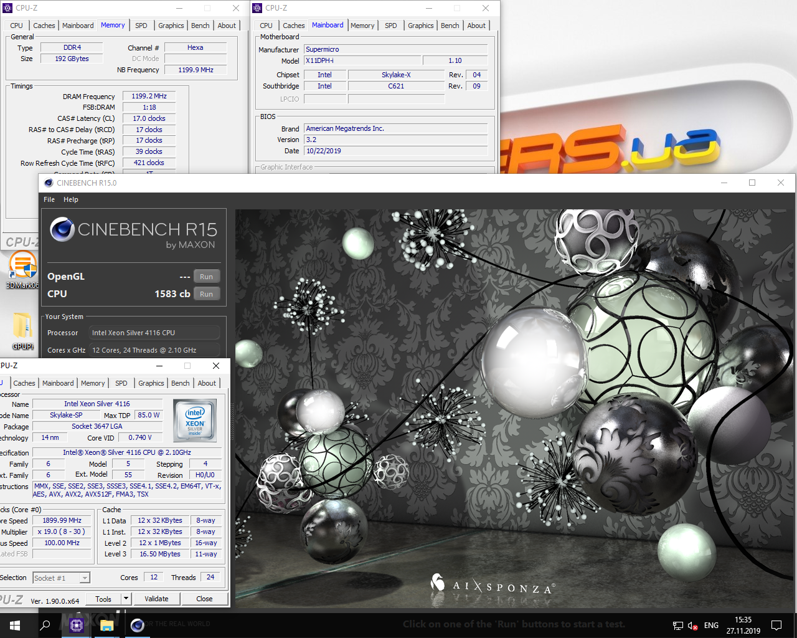Click the Intel Xeon logo in CPU-Z
The height and width of the screenshot is (638, 797).
(x=195, y=420)
